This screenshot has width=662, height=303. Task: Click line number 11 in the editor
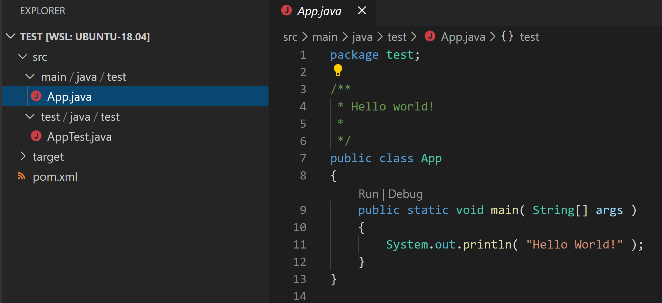(x=299, y=244)
